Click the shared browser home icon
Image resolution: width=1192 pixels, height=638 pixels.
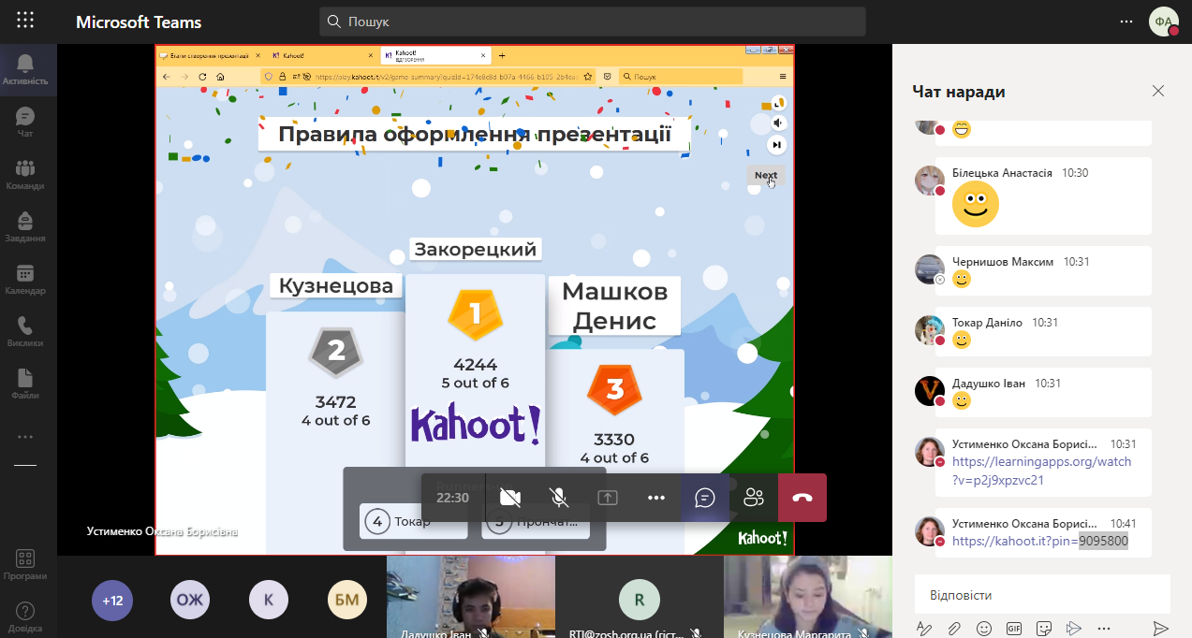click(x=220, y=77)
